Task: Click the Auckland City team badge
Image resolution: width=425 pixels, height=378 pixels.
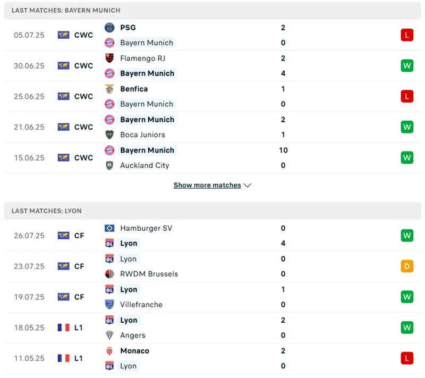Action: tap(109, 165)
